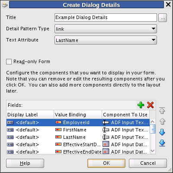173x173 pixels.
Task: Move field down one position arrow
Action: (x=162, y=132)
